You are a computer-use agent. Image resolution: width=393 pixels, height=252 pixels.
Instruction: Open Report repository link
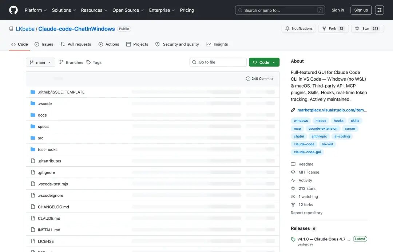click(306, 213)
